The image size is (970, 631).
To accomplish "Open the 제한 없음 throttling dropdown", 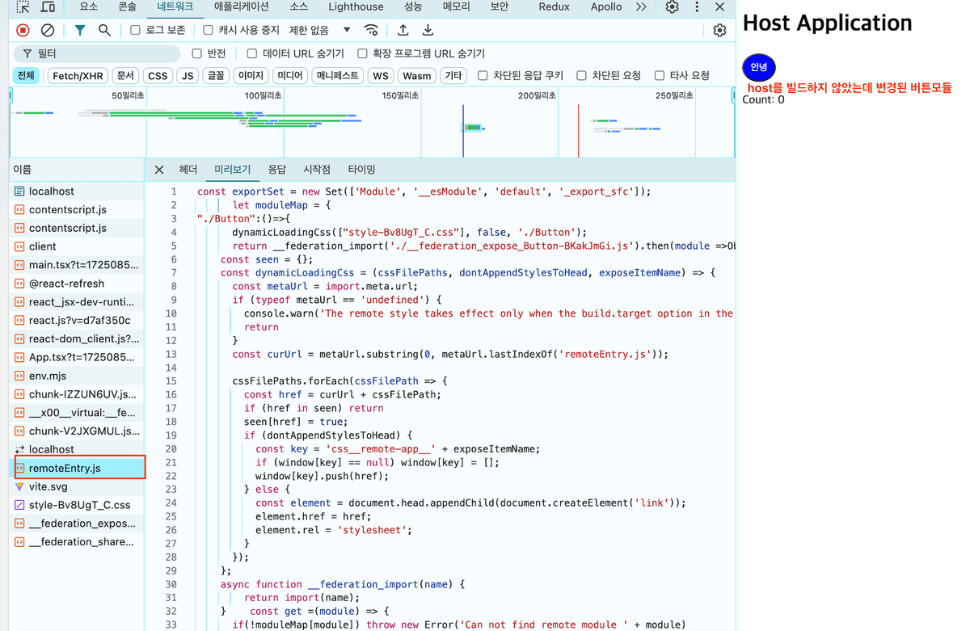I will tap(320, 30).
